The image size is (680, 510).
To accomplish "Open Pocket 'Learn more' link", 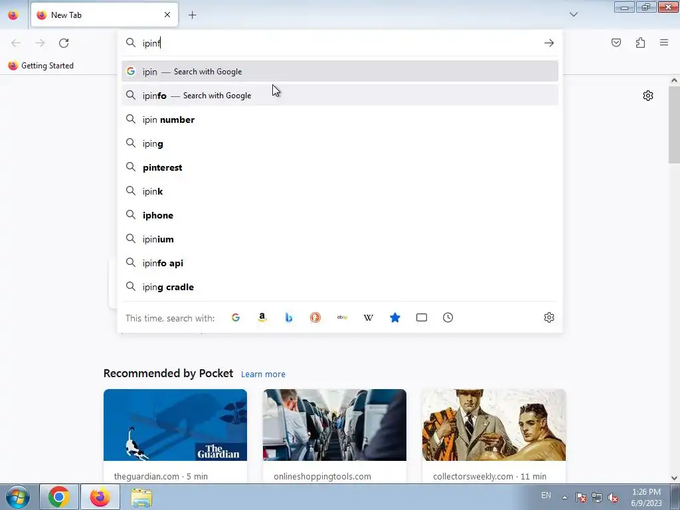I will coord(263,374).
